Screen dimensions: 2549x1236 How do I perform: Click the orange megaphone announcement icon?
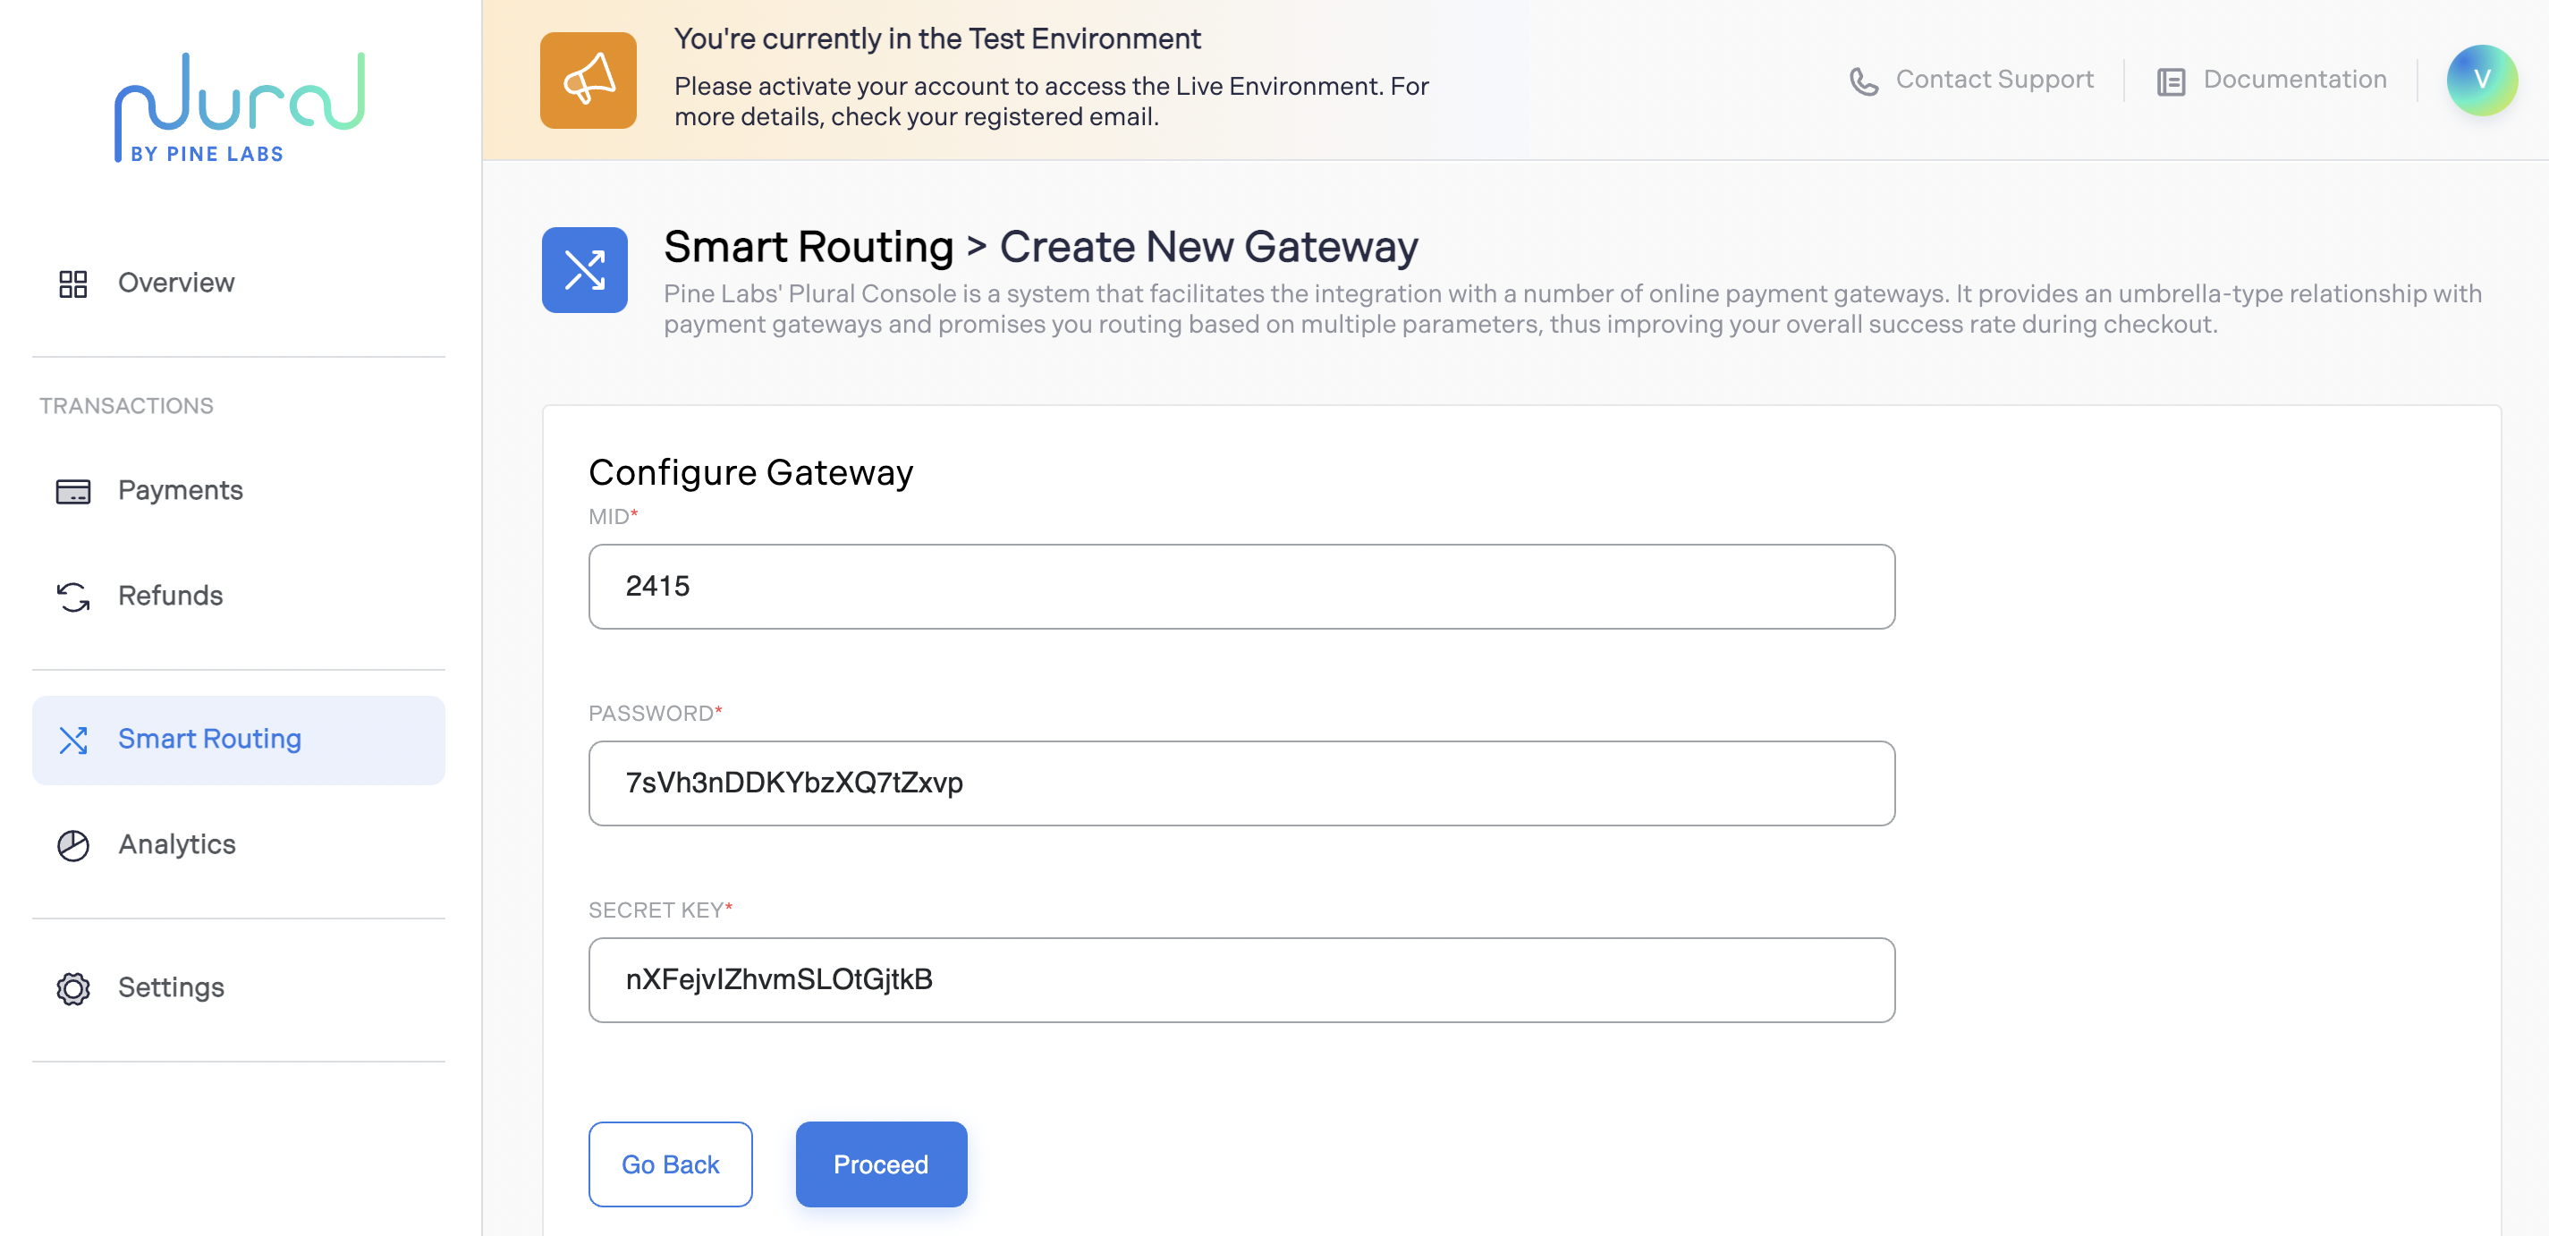click(x=588, y=80)
